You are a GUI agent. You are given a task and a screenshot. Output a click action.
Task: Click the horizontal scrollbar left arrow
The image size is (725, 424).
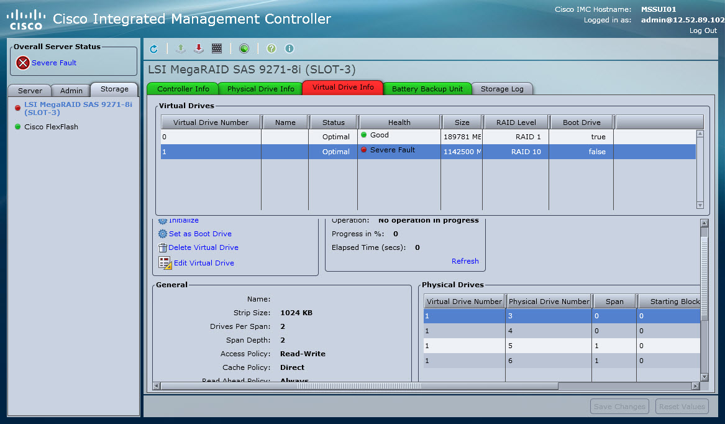157,385
